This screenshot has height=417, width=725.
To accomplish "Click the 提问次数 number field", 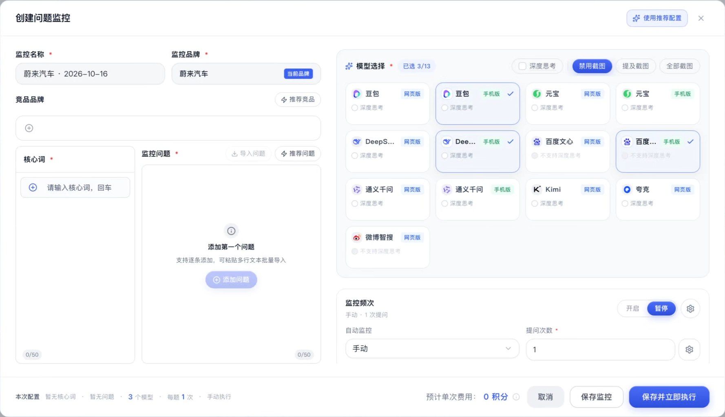I will click(x=600, y=350).
